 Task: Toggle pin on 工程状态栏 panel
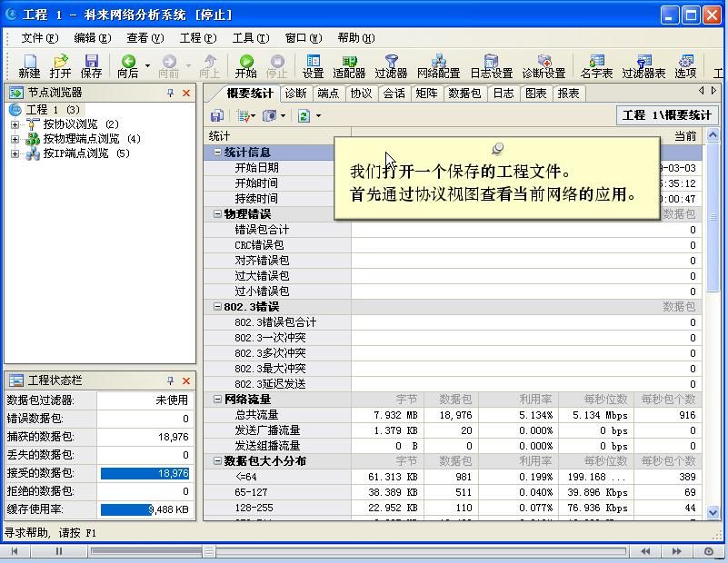click(x=170, y=380)
